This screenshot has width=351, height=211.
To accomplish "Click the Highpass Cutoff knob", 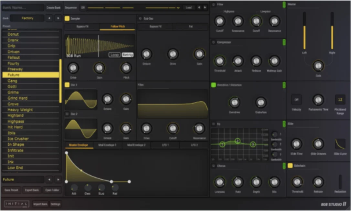I will pos(219,21).
